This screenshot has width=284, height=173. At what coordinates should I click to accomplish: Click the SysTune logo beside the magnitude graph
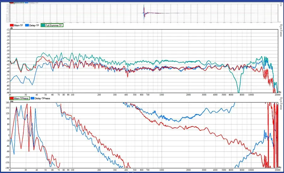(x=280, y=31)
